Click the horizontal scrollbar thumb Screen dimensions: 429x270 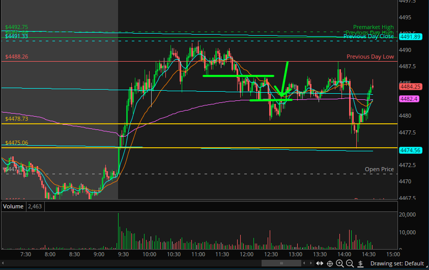tap(281, 263)
